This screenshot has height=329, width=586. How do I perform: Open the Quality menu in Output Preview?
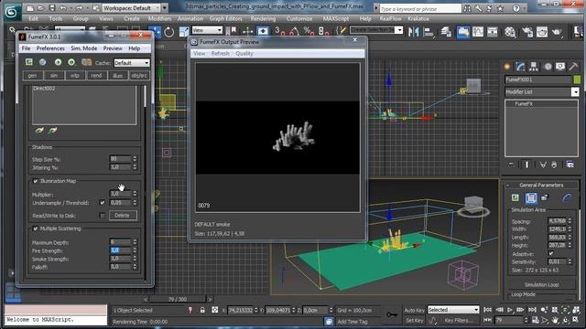click(244, 54)
